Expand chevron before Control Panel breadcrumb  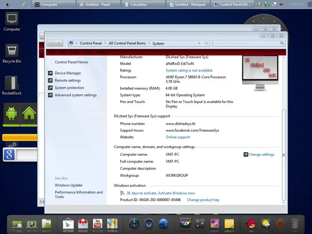pos(76,43)
